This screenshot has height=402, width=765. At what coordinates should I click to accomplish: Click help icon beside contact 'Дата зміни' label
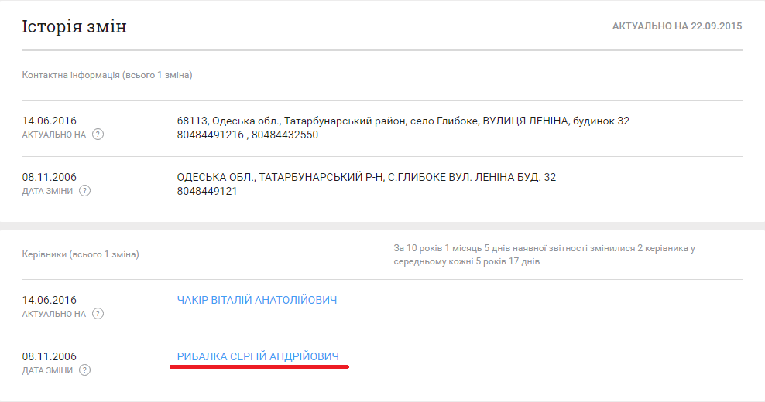[85, 191]
